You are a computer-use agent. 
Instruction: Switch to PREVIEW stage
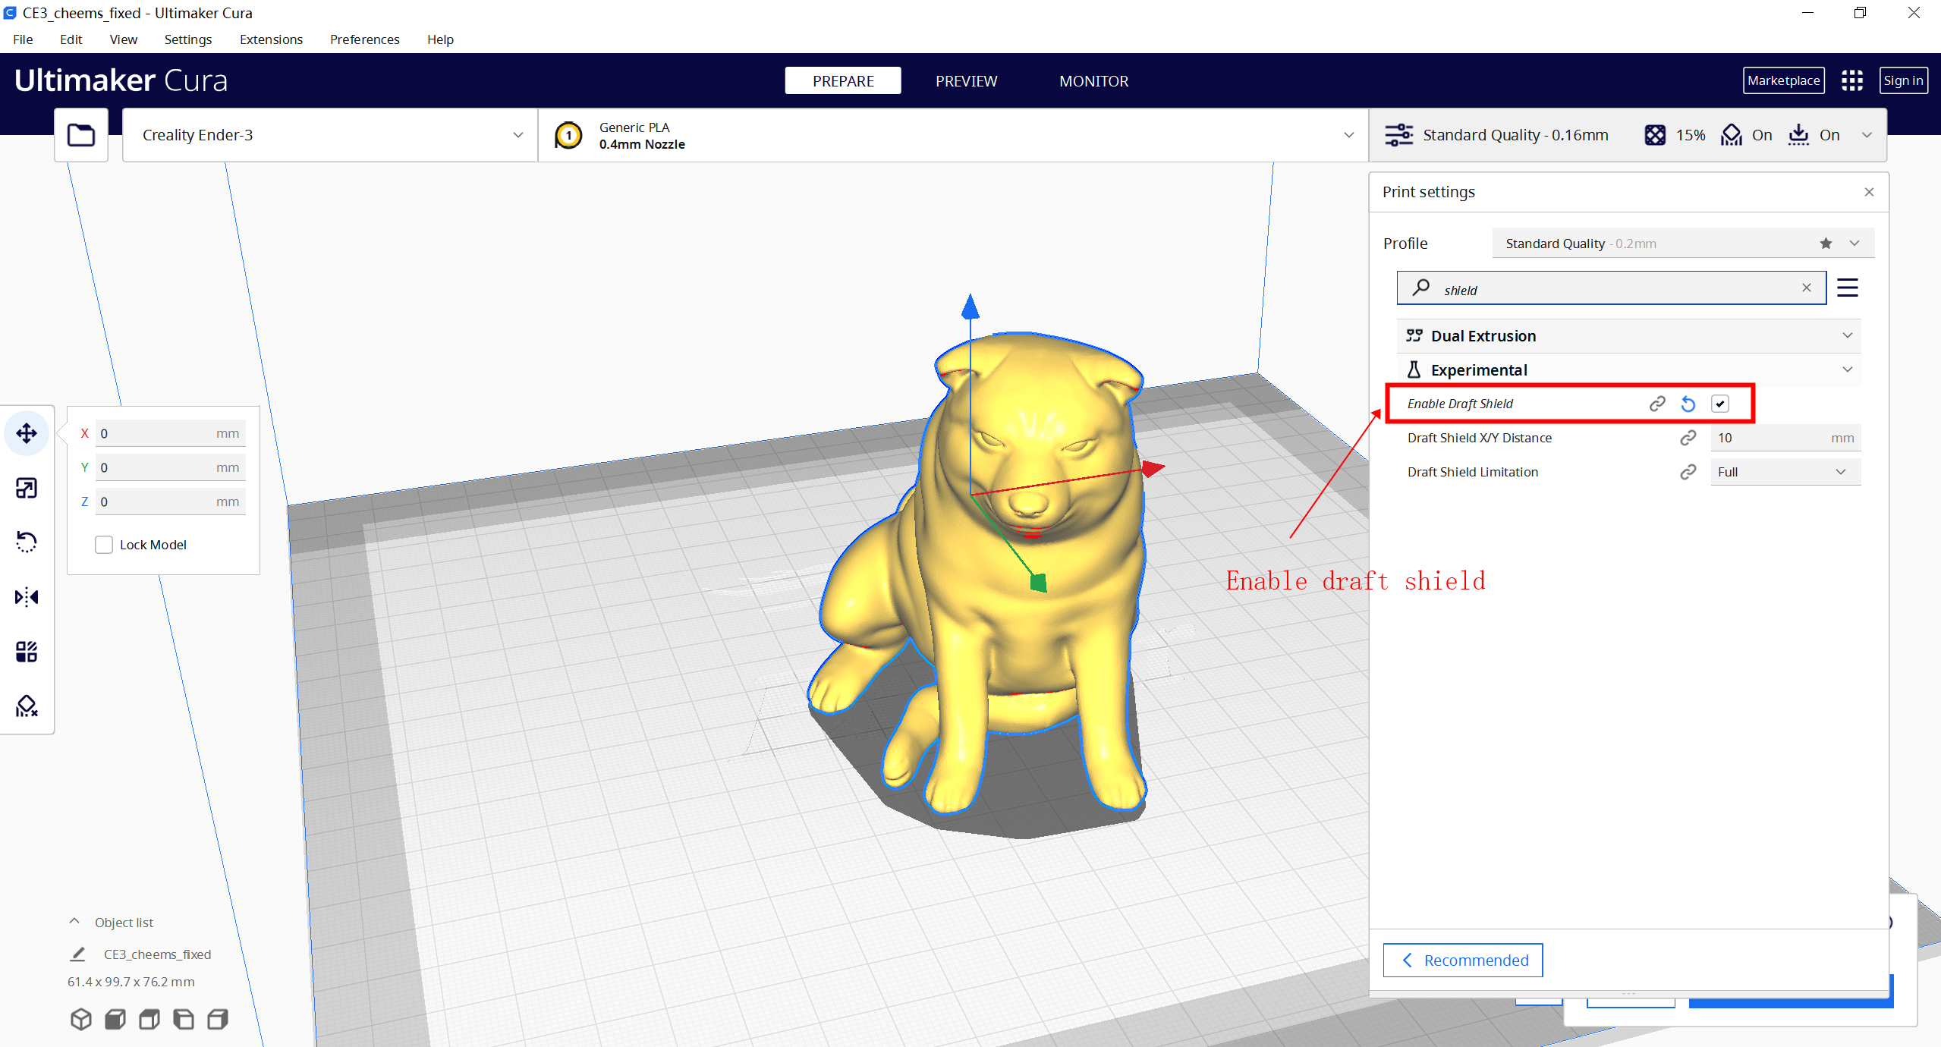pos(966,80)
